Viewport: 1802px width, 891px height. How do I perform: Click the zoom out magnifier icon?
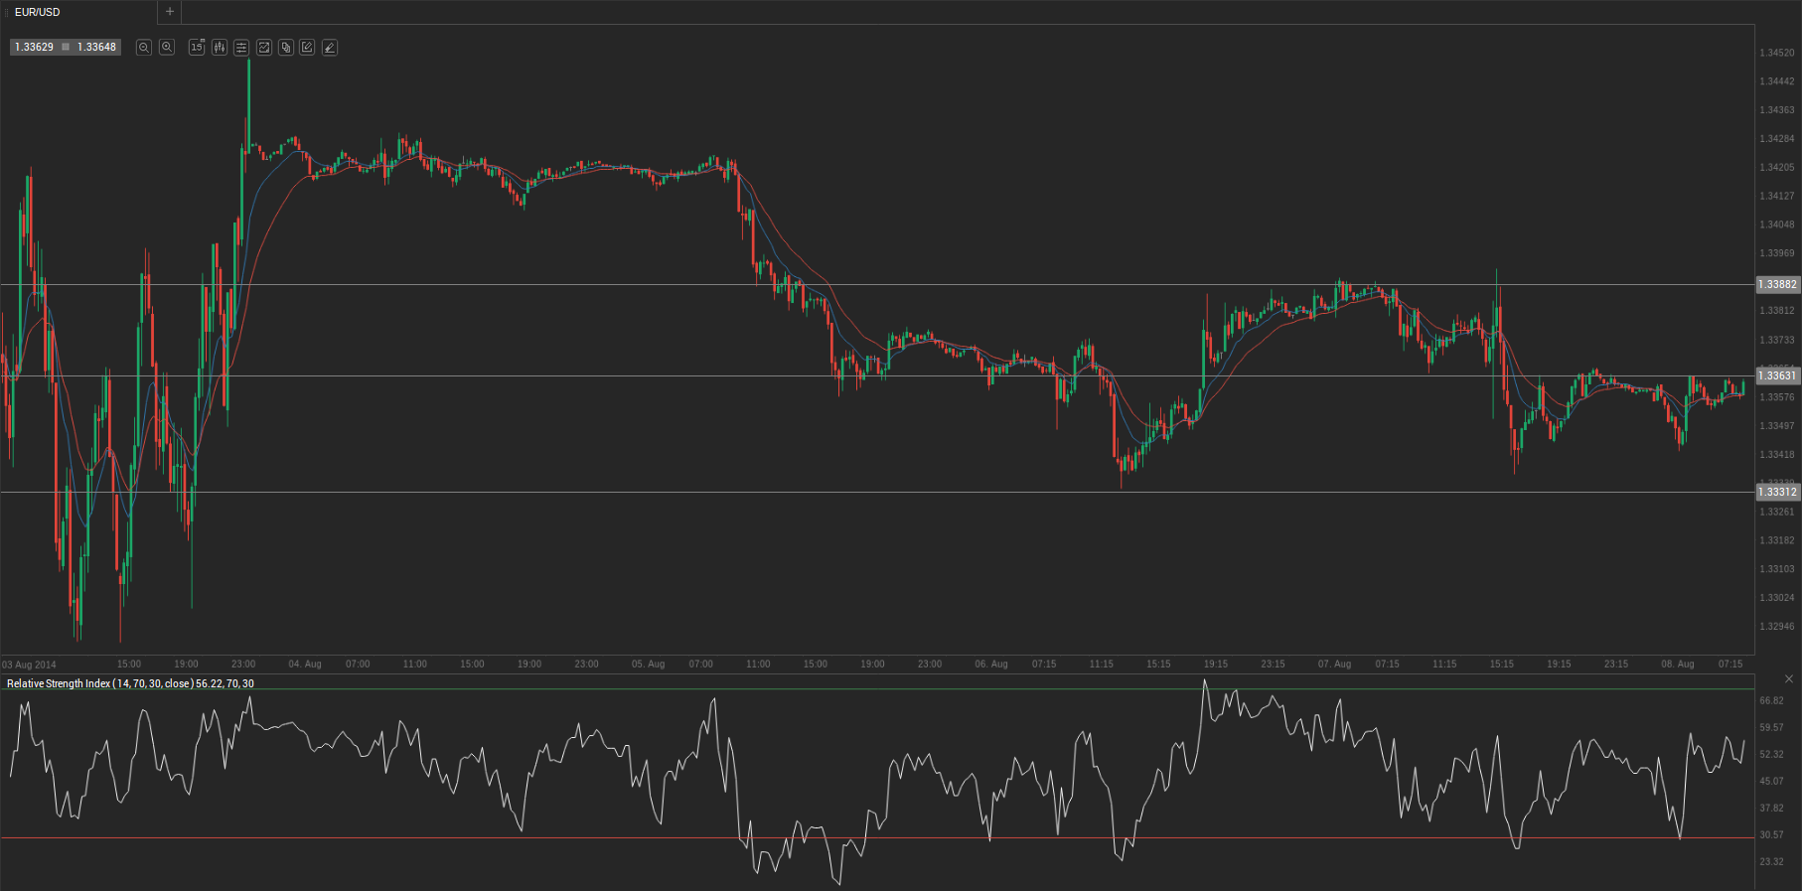[144, 48]
